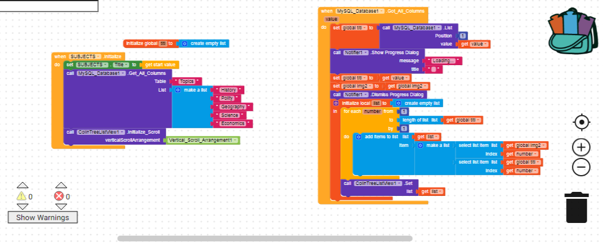Click the trash can icon
603x246 pixels.
click(577, 207)
